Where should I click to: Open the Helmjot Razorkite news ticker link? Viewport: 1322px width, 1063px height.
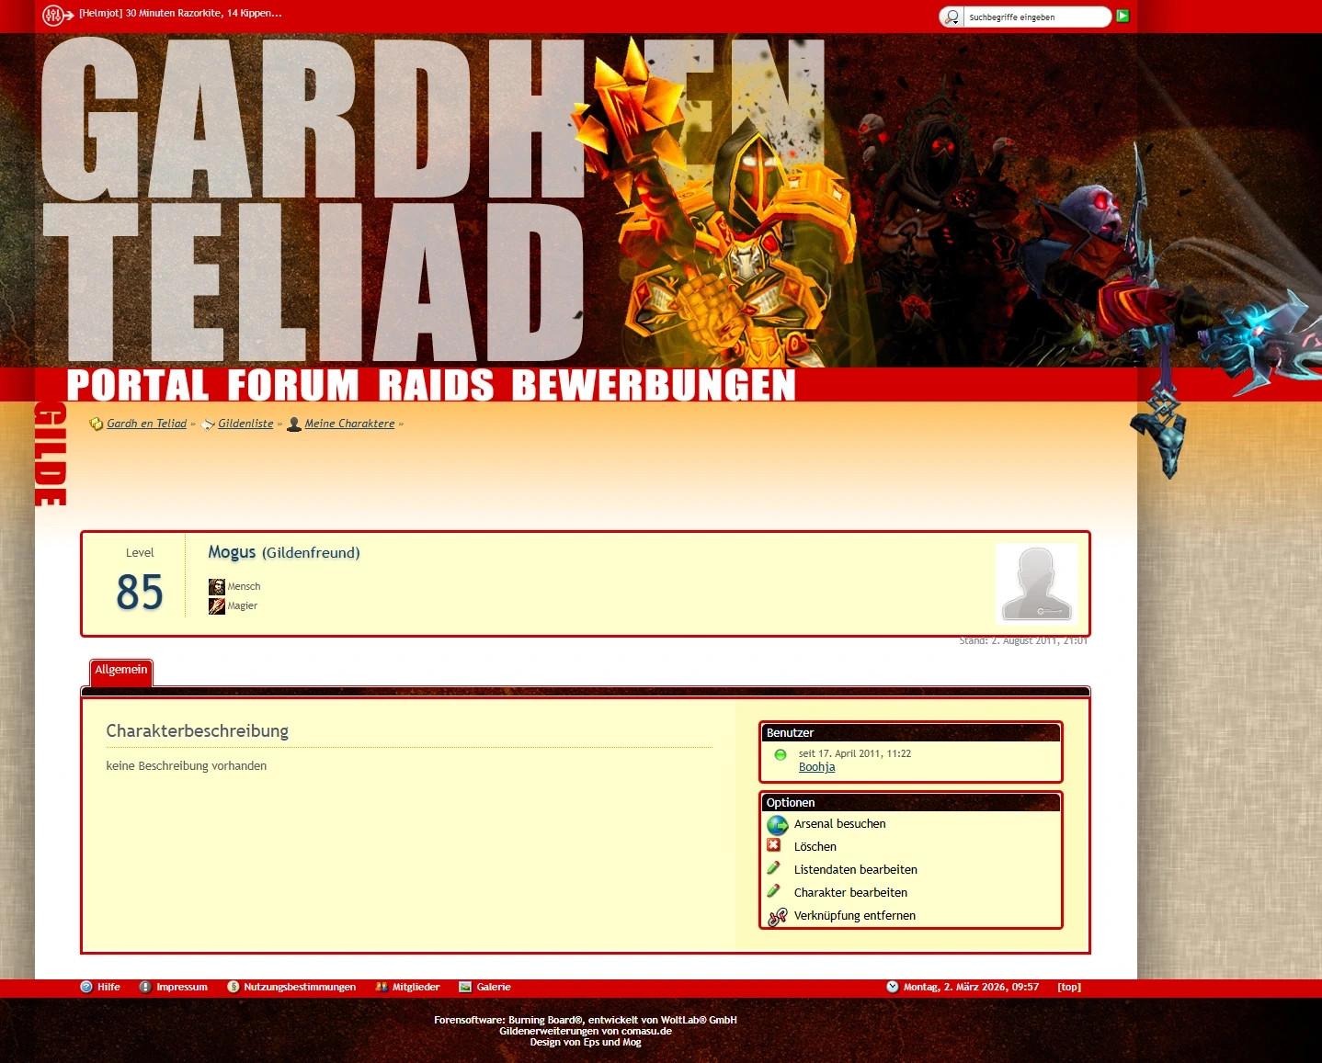tap(180, 13)
